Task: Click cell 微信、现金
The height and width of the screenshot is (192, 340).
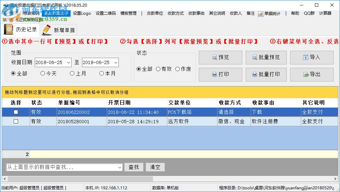Action: coord(234,122)
